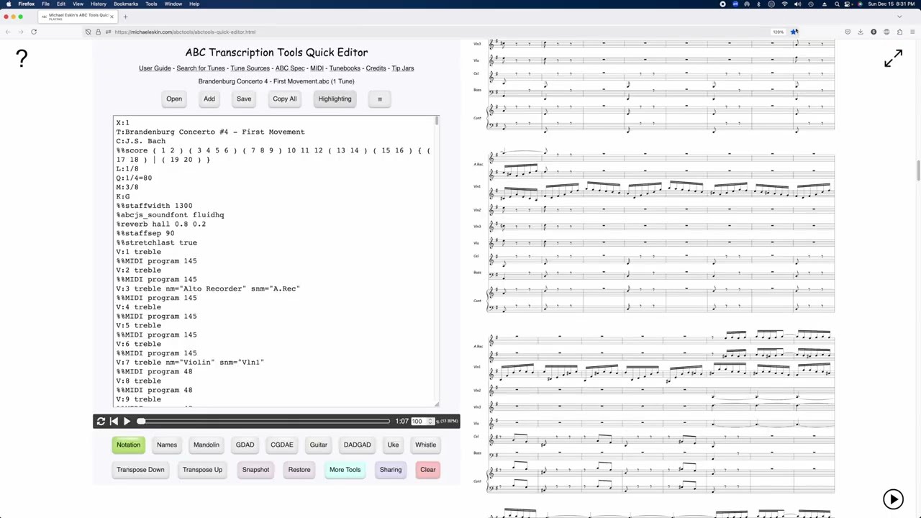Viewport: 921px width, 518px height.
Task: Toggle Highlighting mode
Action: 335,99
